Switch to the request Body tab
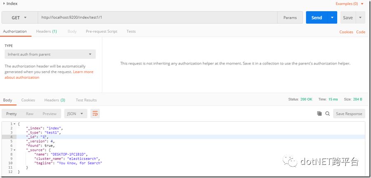This screenshot has width=371, height=178. (72, 31)
